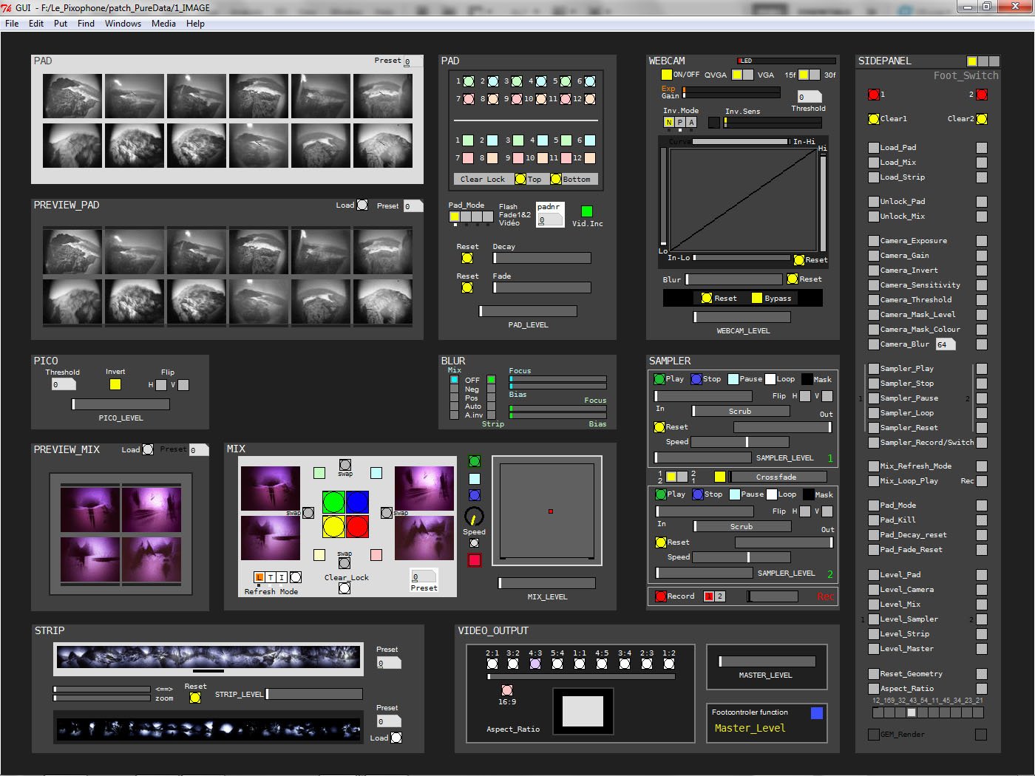Open the Edit menu
This screenshot has height=776, width=1035.
point(36,24)
